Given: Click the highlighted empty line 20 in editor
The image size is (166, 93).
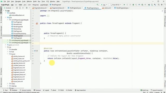Looking at the screenshot, I should 102,43.
